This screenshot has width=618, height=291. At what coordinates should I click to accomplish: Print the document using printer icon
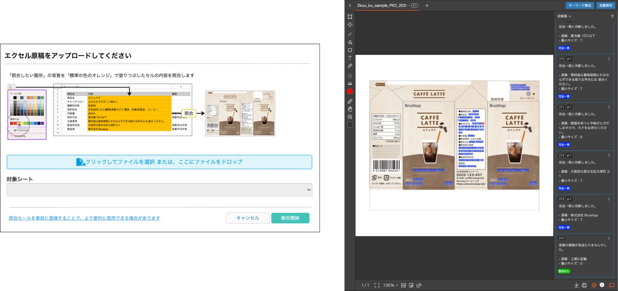click(584, 285)
